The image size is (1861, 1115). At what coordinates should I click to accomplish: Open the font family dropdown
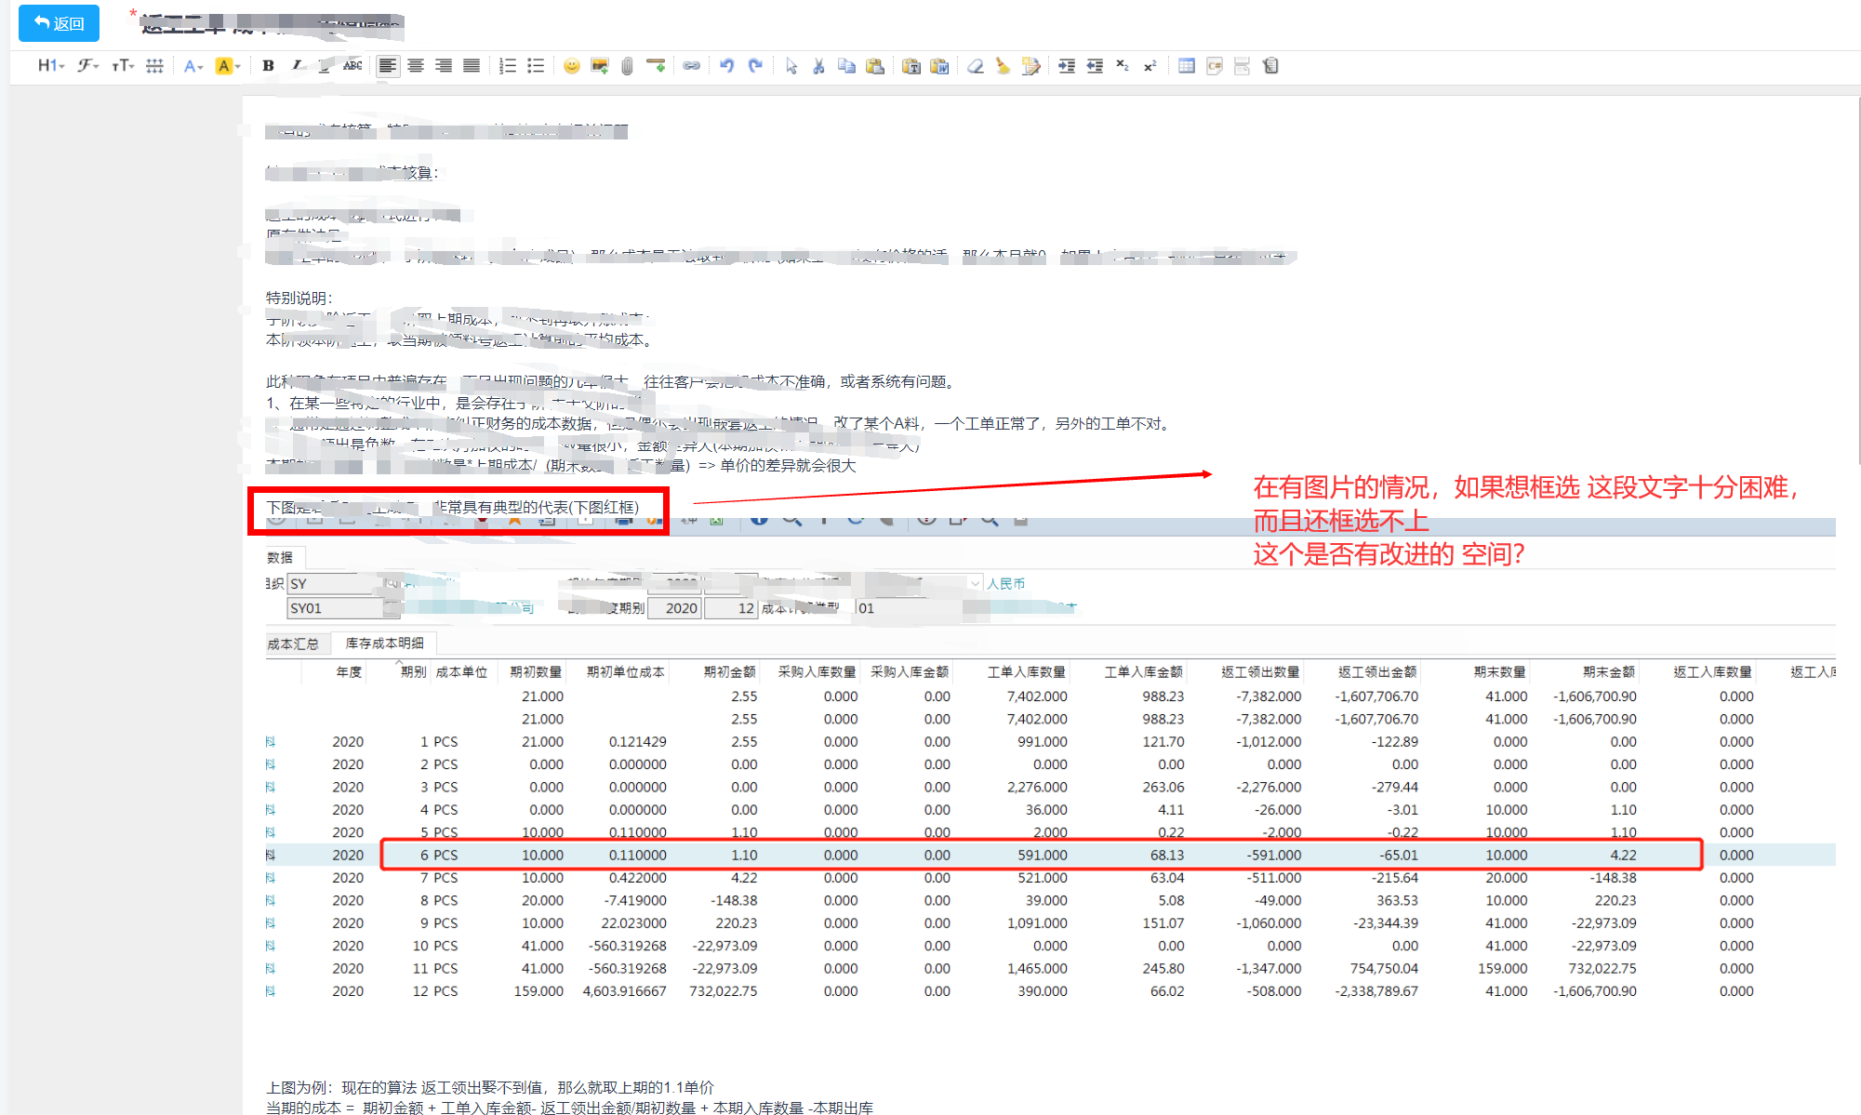click(x=87, y=66)
